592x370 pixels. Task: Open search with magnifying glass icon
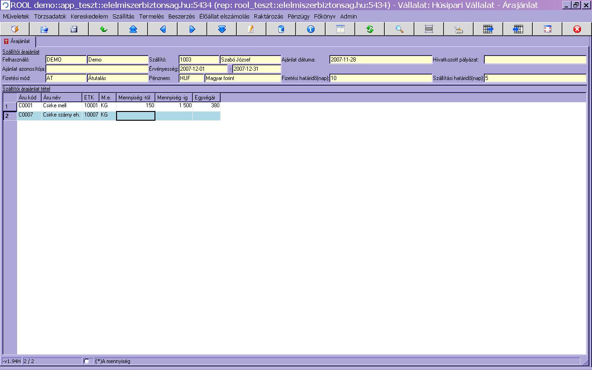pos(400,29)
